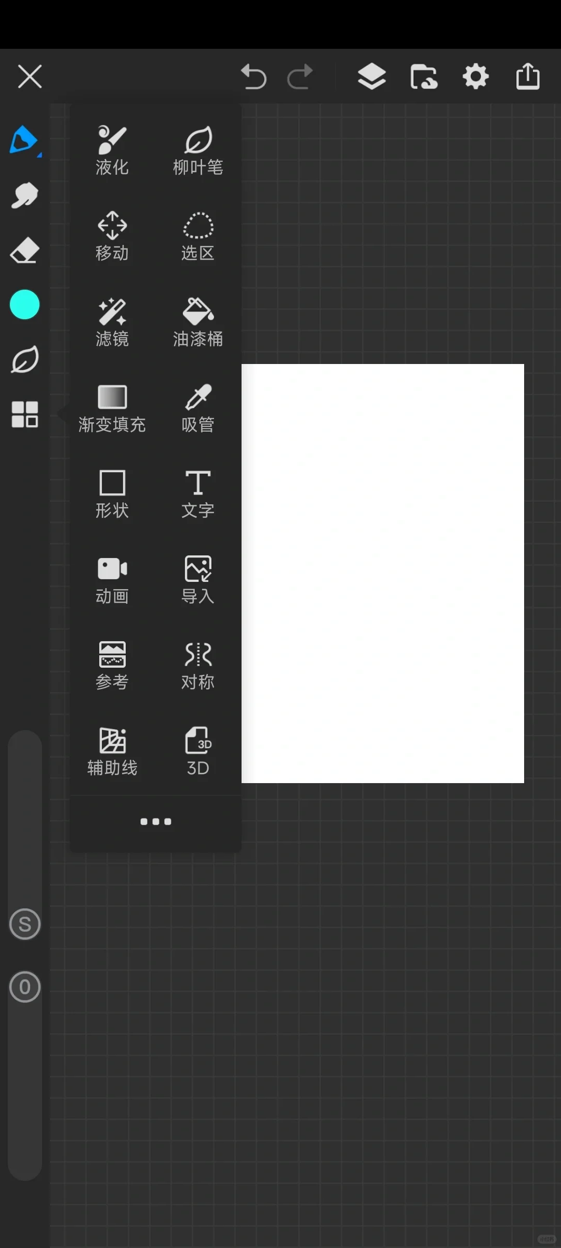Open the 参考 (Reference) tool
This screenshot has width=561, height=1248.
click(112, 666)
